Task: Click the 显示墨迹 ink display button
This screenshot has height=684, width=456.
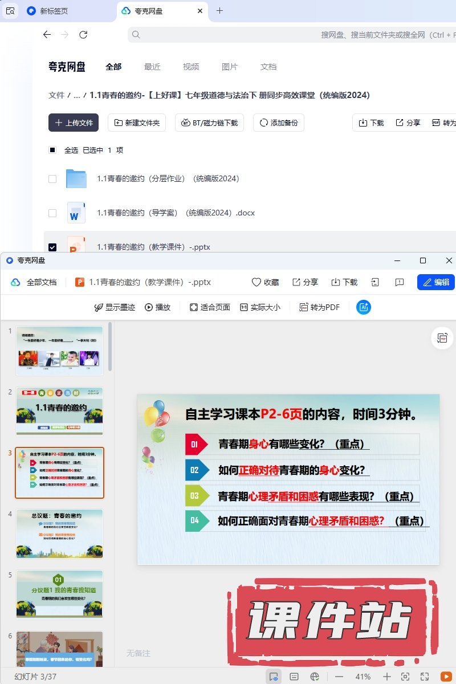Action: coord(115,307)
